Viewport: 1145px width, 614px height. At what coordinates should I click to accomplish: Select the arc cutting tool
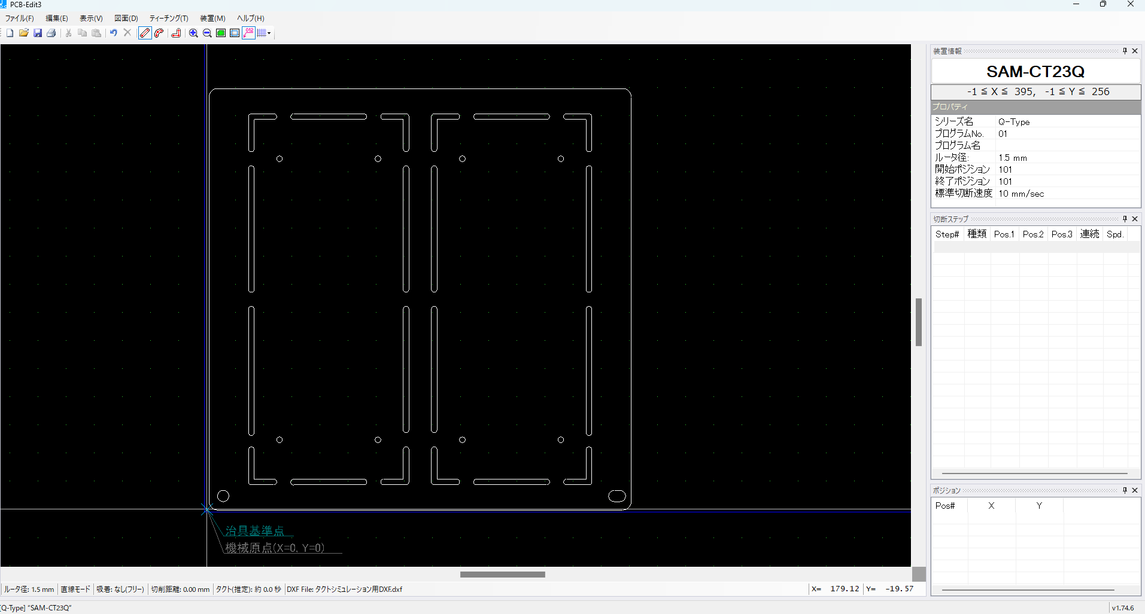coord(159,33)
